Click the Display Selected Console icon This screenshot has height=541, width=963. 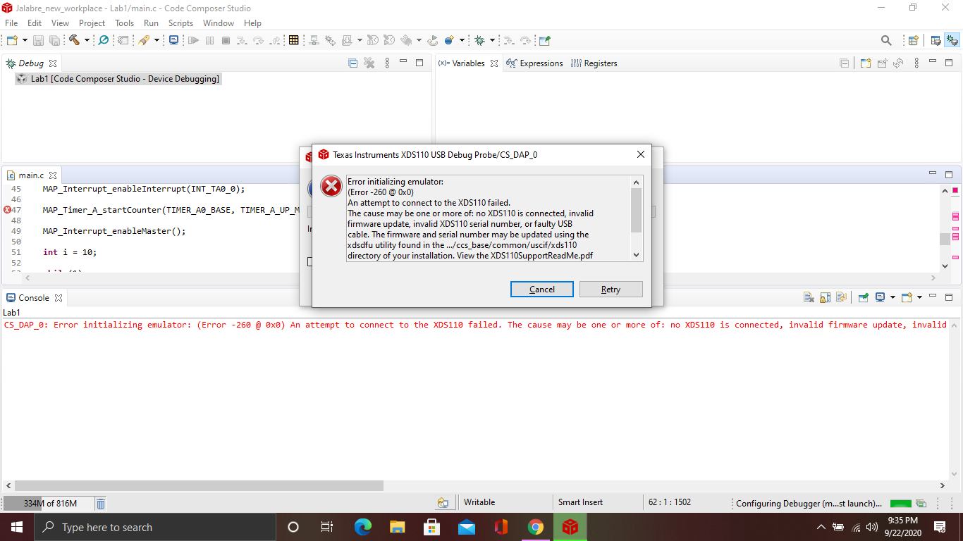pos(880,297)
